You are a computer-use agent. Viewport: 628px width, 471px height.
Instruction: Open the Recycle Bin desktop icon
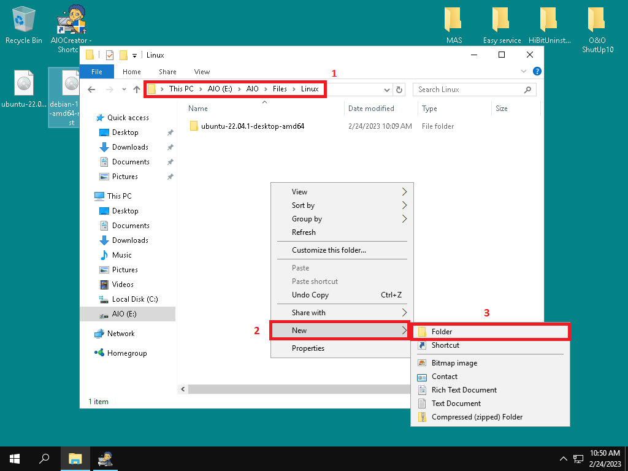(23, 25)
